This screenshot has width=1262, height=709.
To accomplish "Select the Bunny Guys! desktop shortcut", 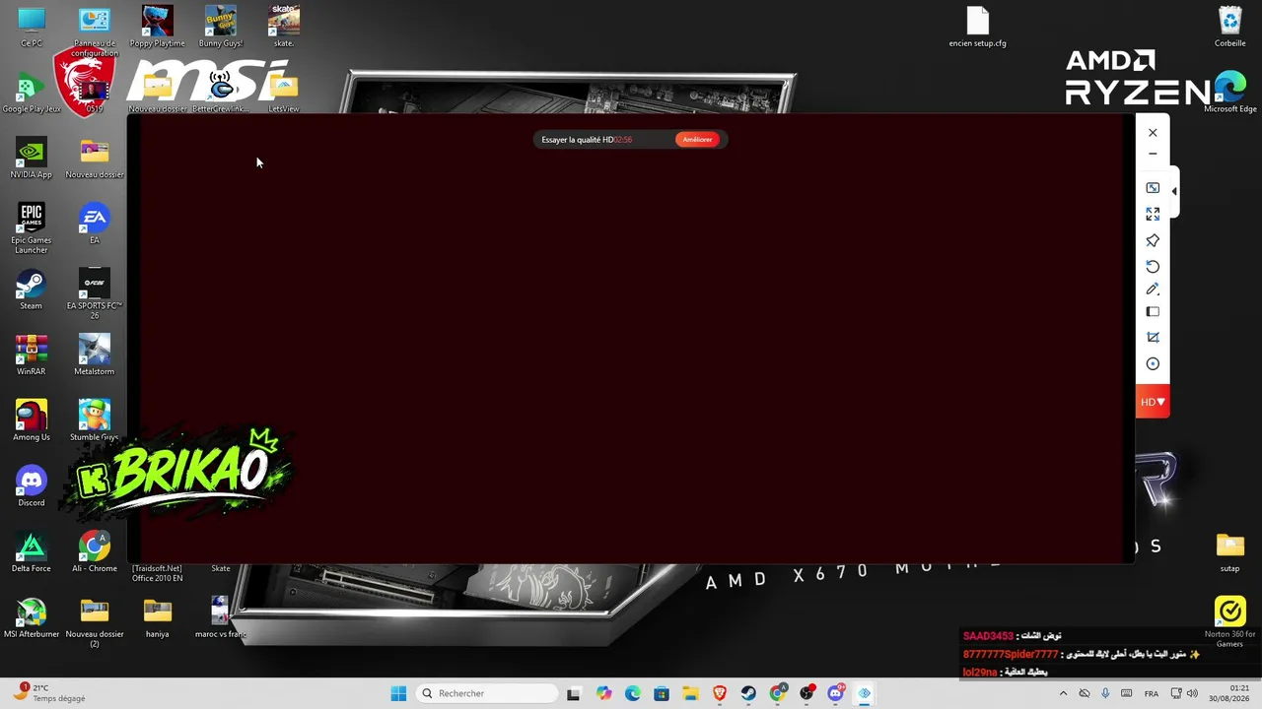I will (x=221, y=27).
